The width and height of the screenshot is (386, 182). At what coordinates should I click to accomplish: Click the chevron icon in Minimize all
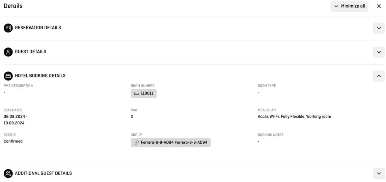click(336, 6)
